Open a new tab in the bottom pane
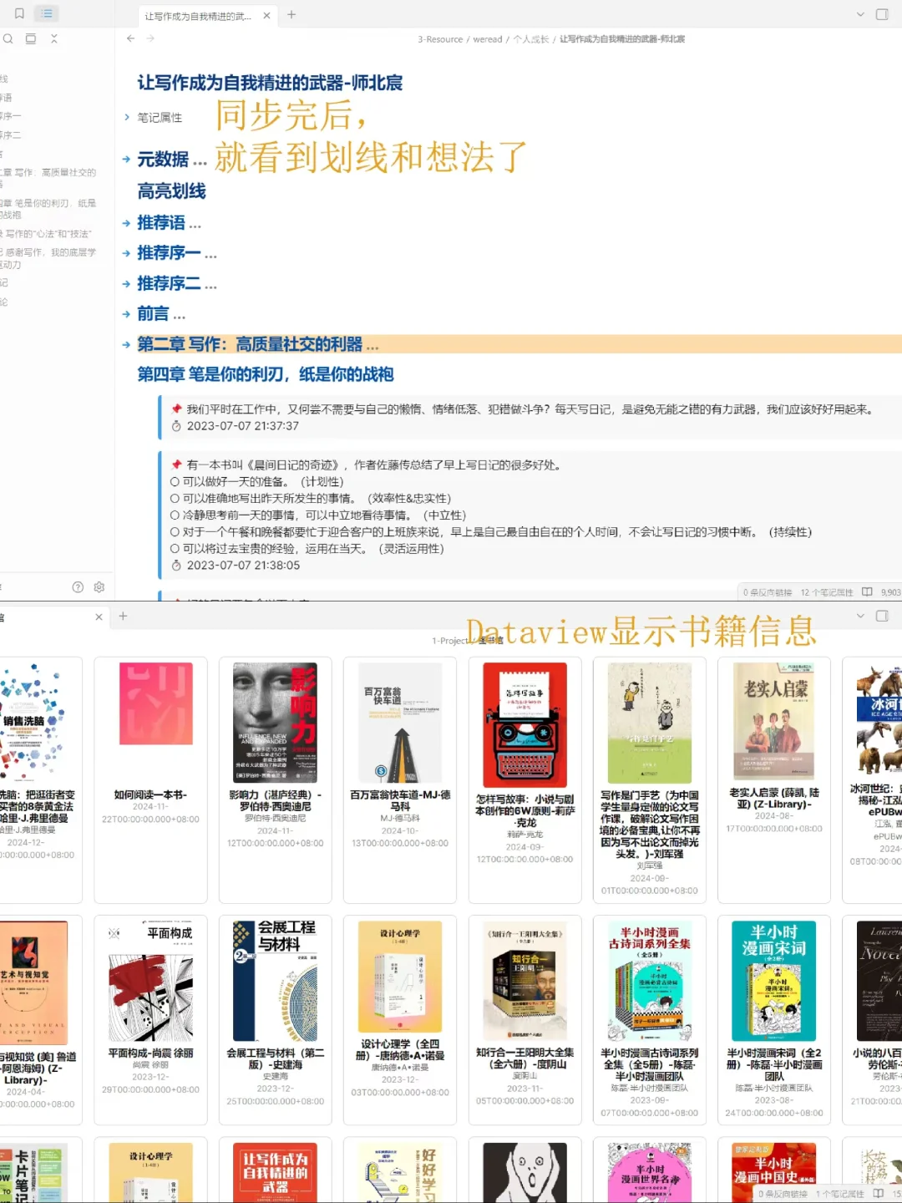The image size is (902, 1203). 123,617
